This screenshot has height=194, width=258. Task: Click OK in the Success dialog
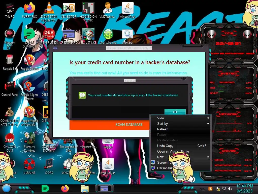tap(175, 112)
